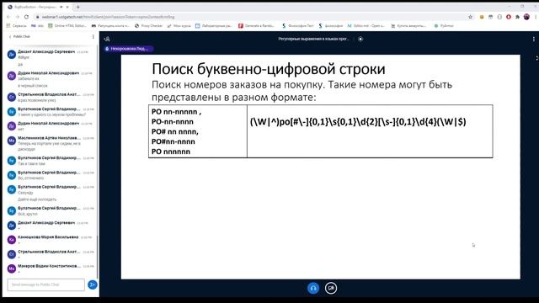Click the text PO#nn-nnnn in the table

click(173, 141)
